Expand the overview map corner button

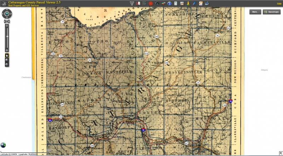[x=280, y=153]
